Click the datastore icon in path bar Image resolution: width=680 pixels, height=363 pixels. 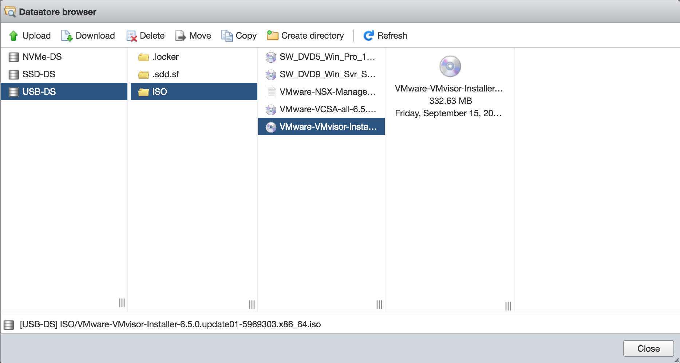tap(9, 325)
